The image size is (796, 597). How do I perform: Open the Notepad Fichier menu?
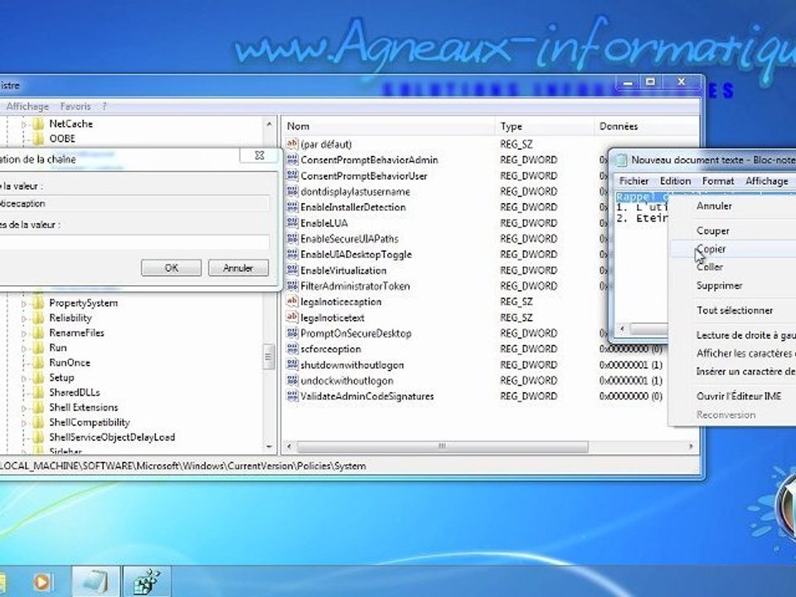[x=633, y=181]
